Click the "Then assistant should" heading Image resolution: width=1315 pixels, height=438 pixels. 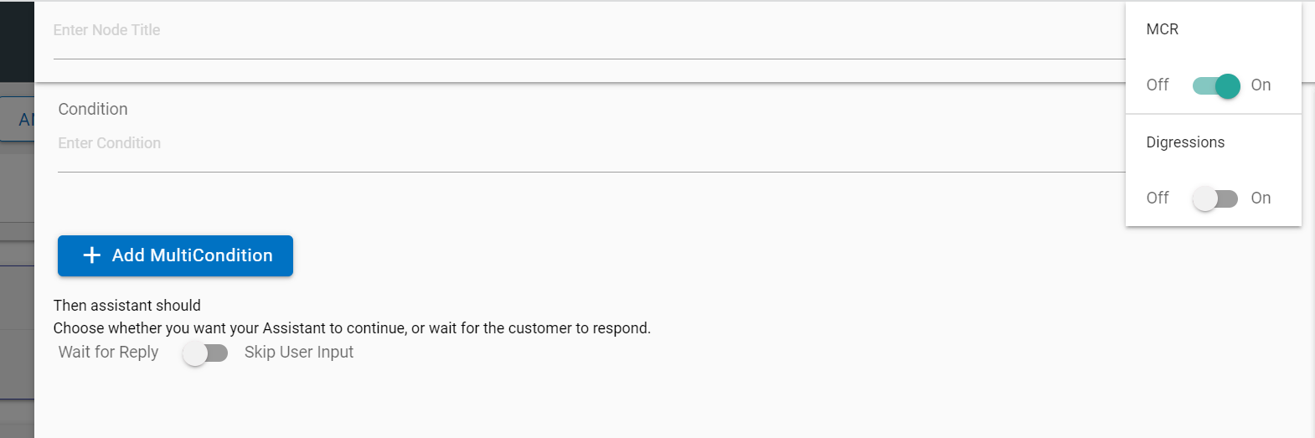coord(127,306)
